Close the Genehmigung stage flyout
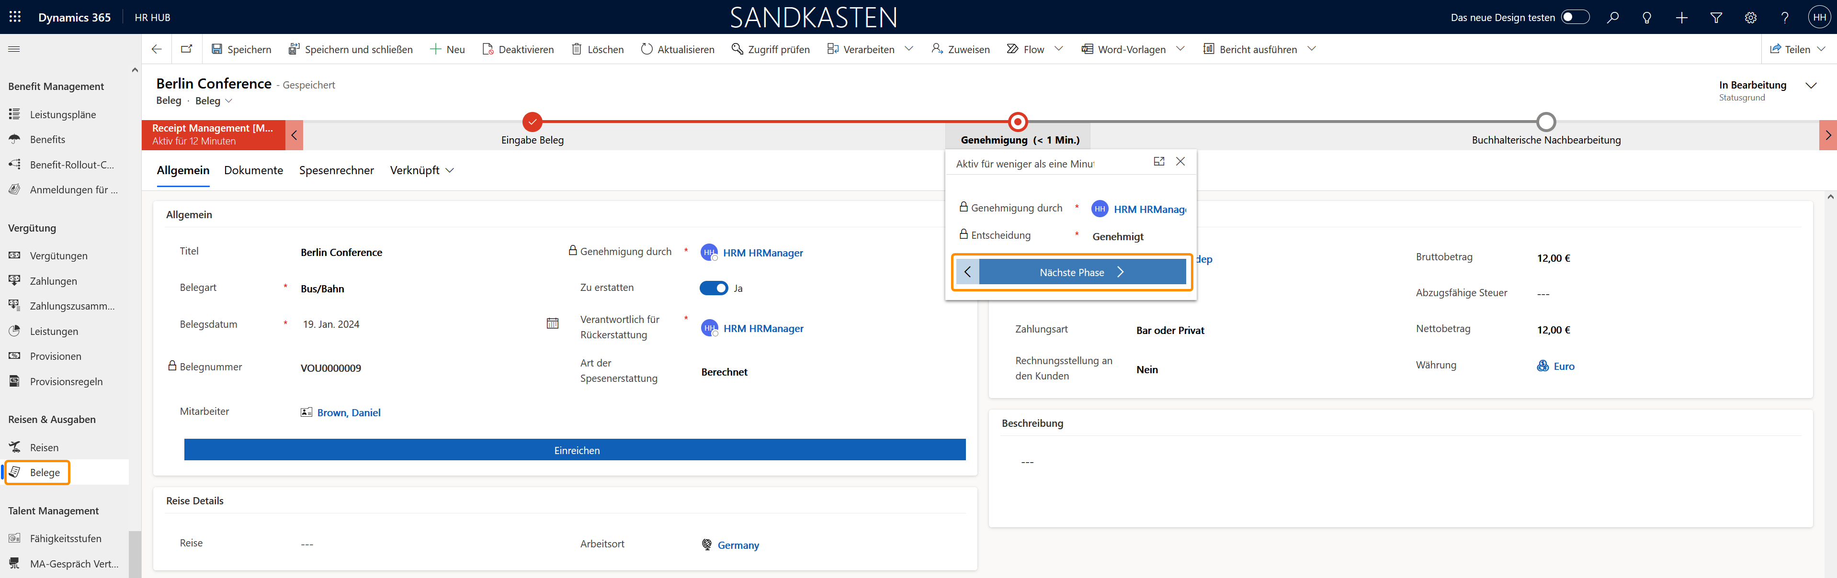The width and height of the screenshot is (1837, 578). 1180,162
